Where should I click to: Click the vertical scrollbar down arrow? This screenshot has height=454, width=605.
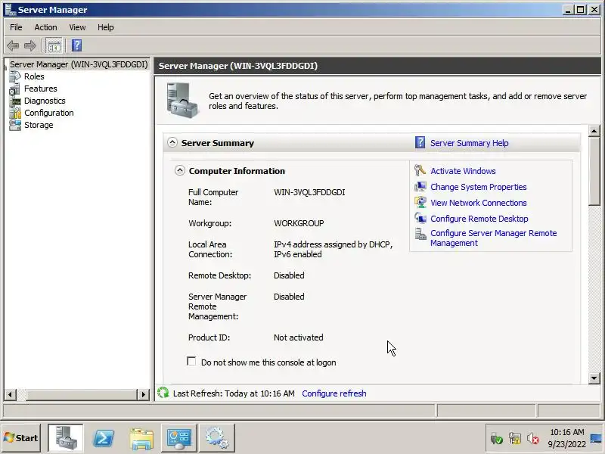(594, 378)
